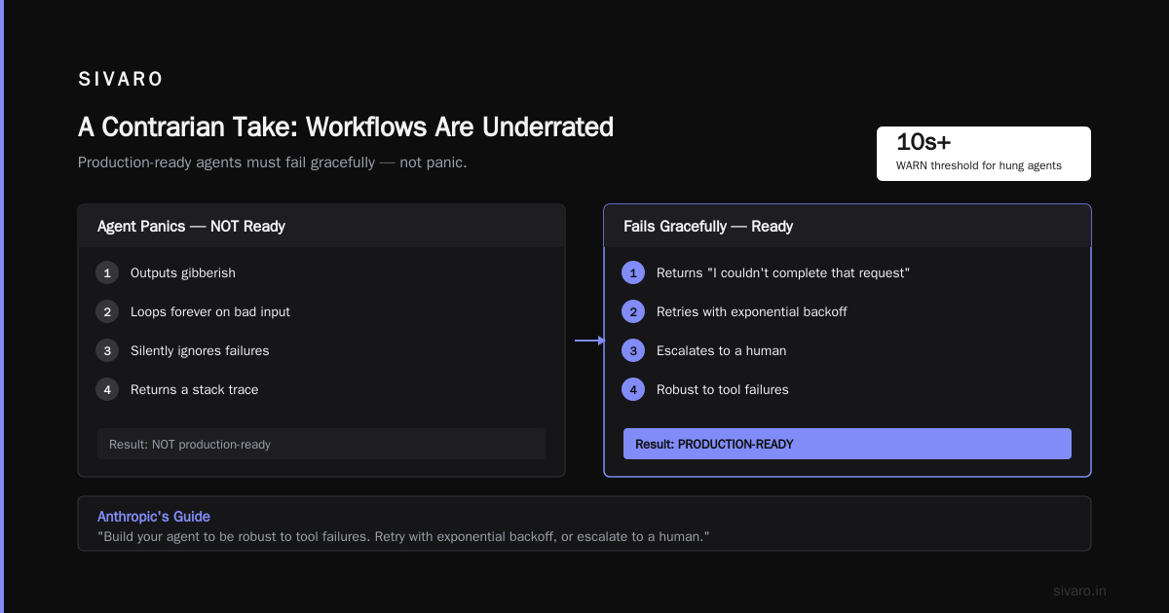Click purple badge 1 beside 'Returns "I couldn't complete"'
This screenshot has width=1169, height=613.
(633, 273)
